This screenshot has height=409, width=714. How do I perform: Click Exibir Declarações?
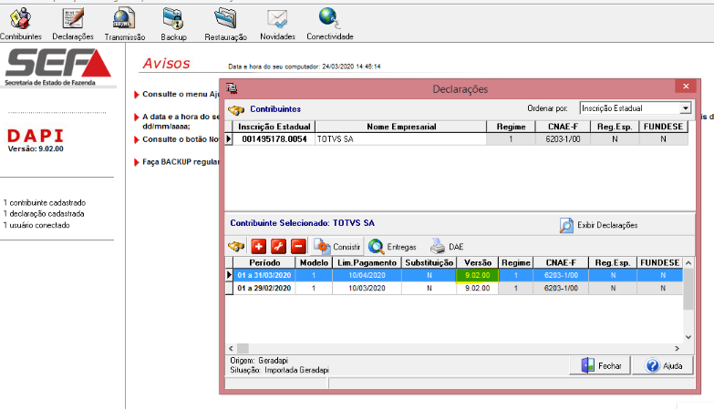click(x=598, y=225)
